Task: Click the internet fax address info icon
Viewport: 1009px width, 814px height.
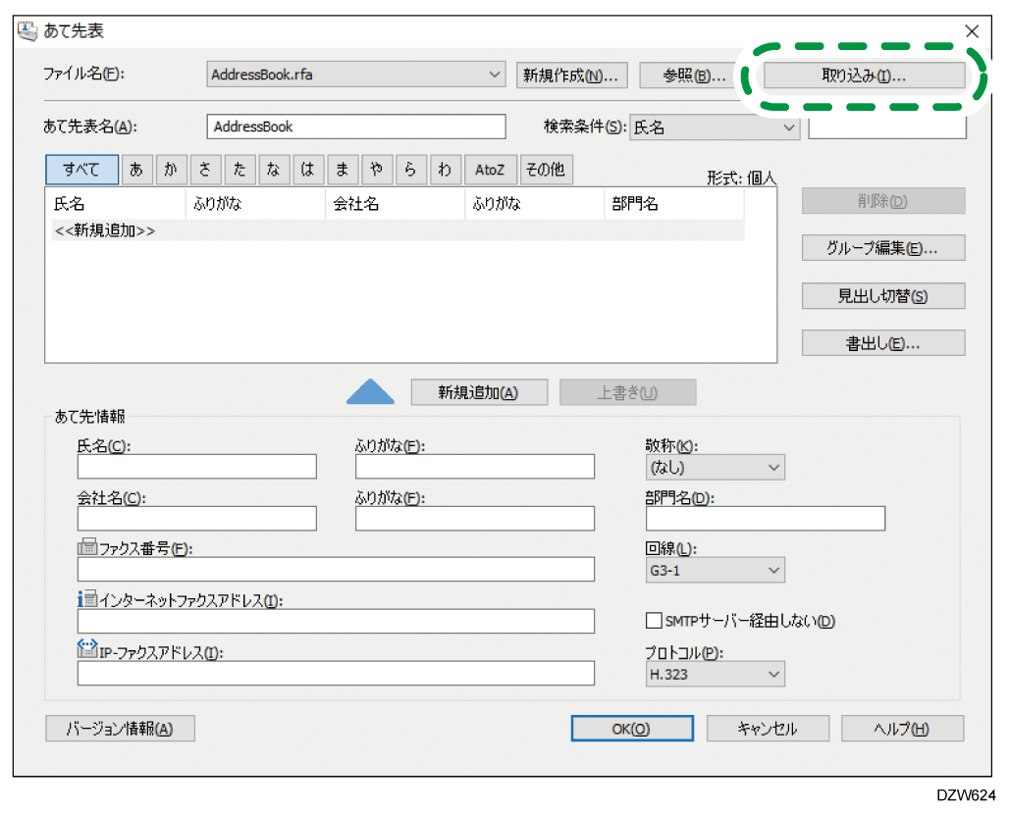Action: pyautogui.click(x=87, y=599)
